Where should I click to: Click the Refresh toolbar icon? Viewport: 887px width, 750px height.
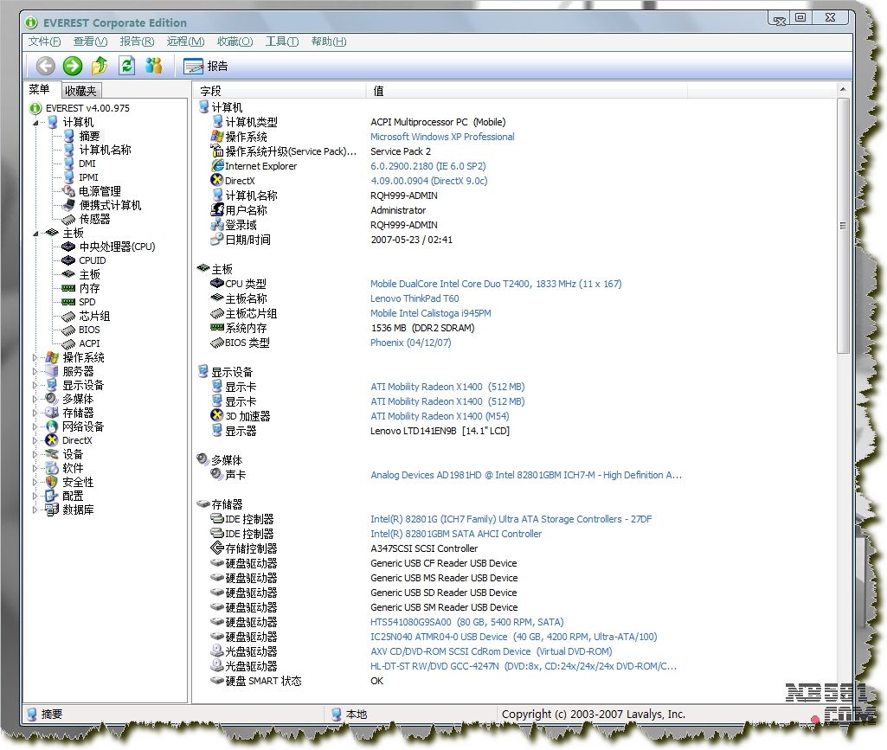127,66
